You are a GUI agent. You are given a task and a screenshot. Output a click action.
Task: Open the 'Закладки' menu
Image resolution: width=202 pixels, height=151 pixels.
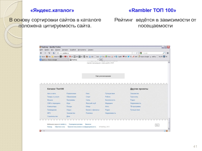[65, 50]
